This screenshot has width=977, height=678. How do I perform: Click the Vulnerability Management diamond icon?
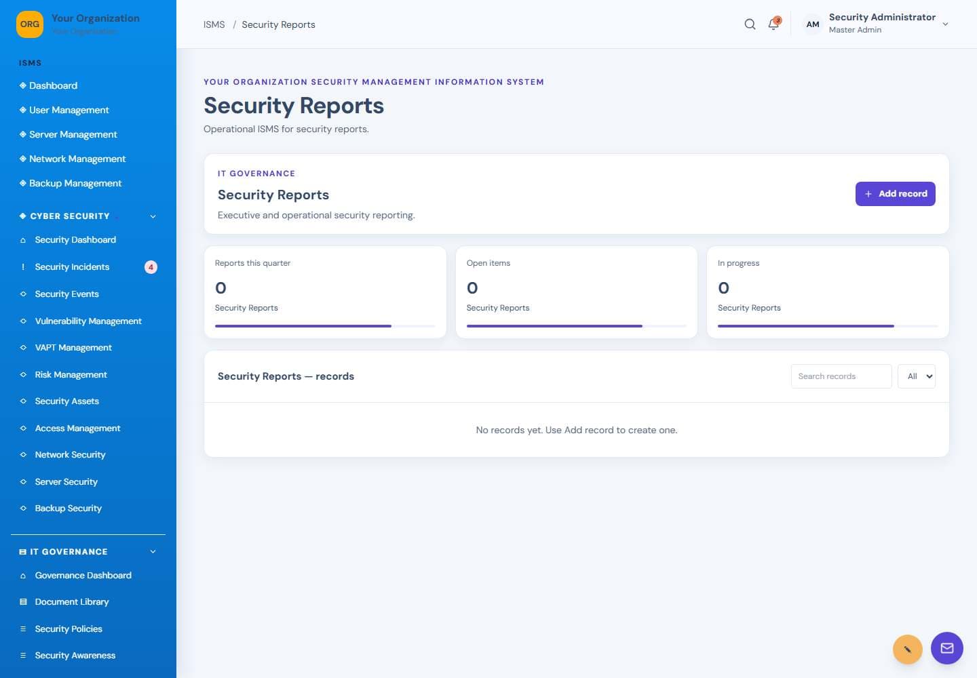pos(23,321)
